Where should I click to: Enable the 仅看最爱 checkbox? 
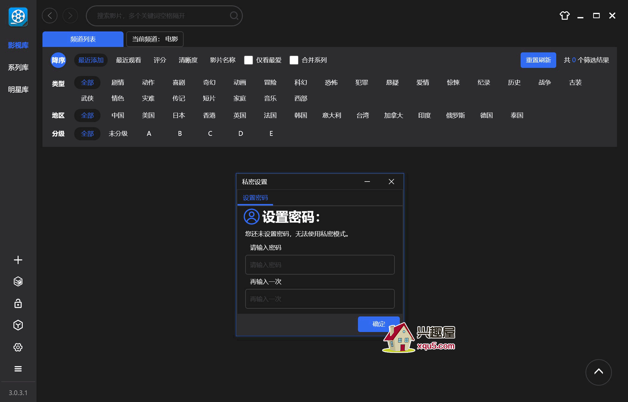click(249, 60)
